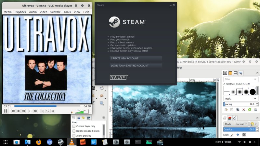Open the Playback menu in VLC
Viewport: 260px width, 146px height.
point(20,12)
